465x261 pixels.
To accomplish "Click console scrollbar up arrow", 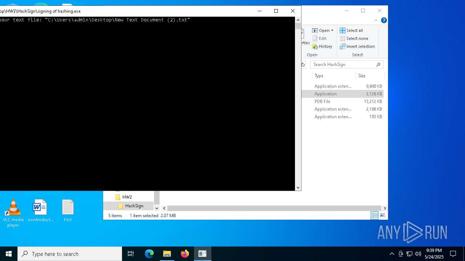I will pos(298,20).
